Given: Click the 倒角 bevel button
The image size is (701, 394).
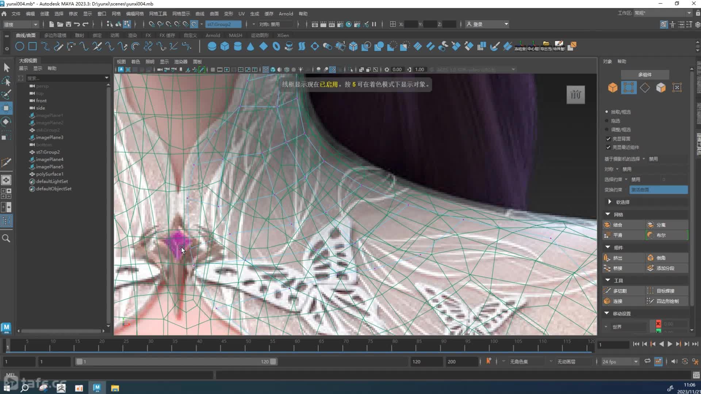Looking at the screenshot, I should click(x=667, y=258).
